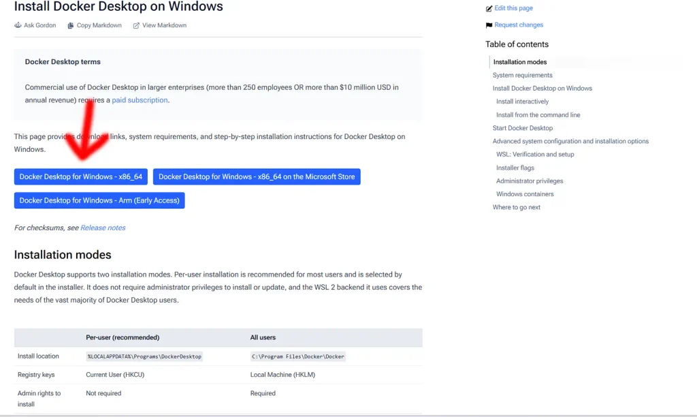Go to Installation modes in table of contents

519,62
